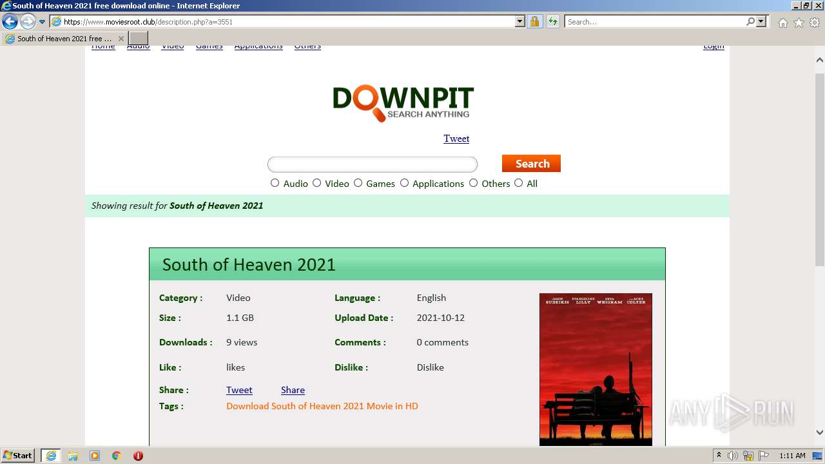The image size is (825, 464).
Task: Refresh the page with the green arrows icon
Action: coord(552,21)
